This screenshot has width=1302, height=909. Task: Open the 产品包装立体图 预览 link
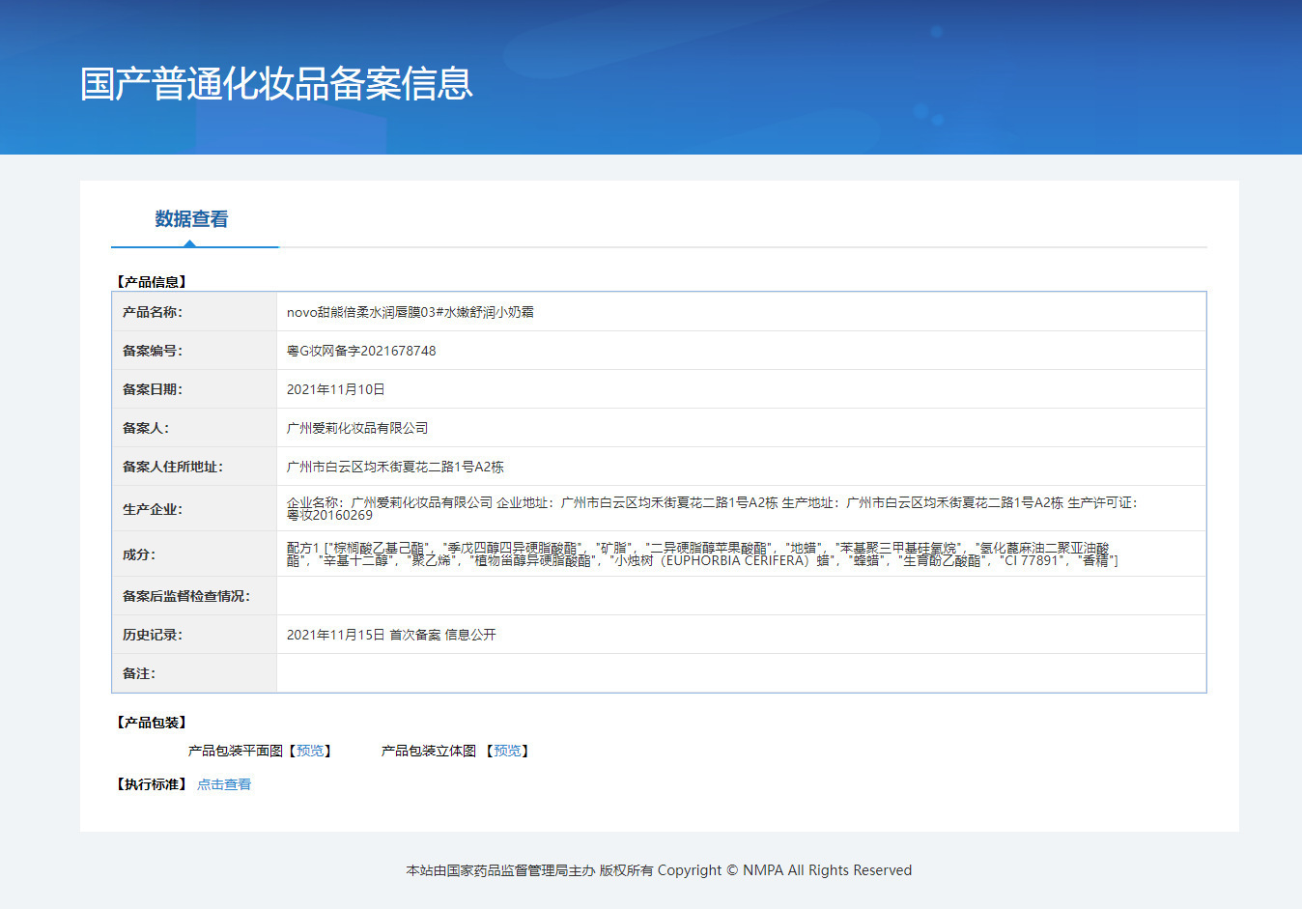(507, 751)
